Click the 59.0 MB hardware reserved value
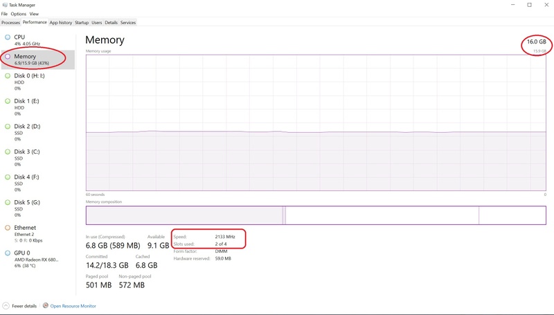Screen dimensions: 554x315 pyautogui.click(x=223, y=258)
